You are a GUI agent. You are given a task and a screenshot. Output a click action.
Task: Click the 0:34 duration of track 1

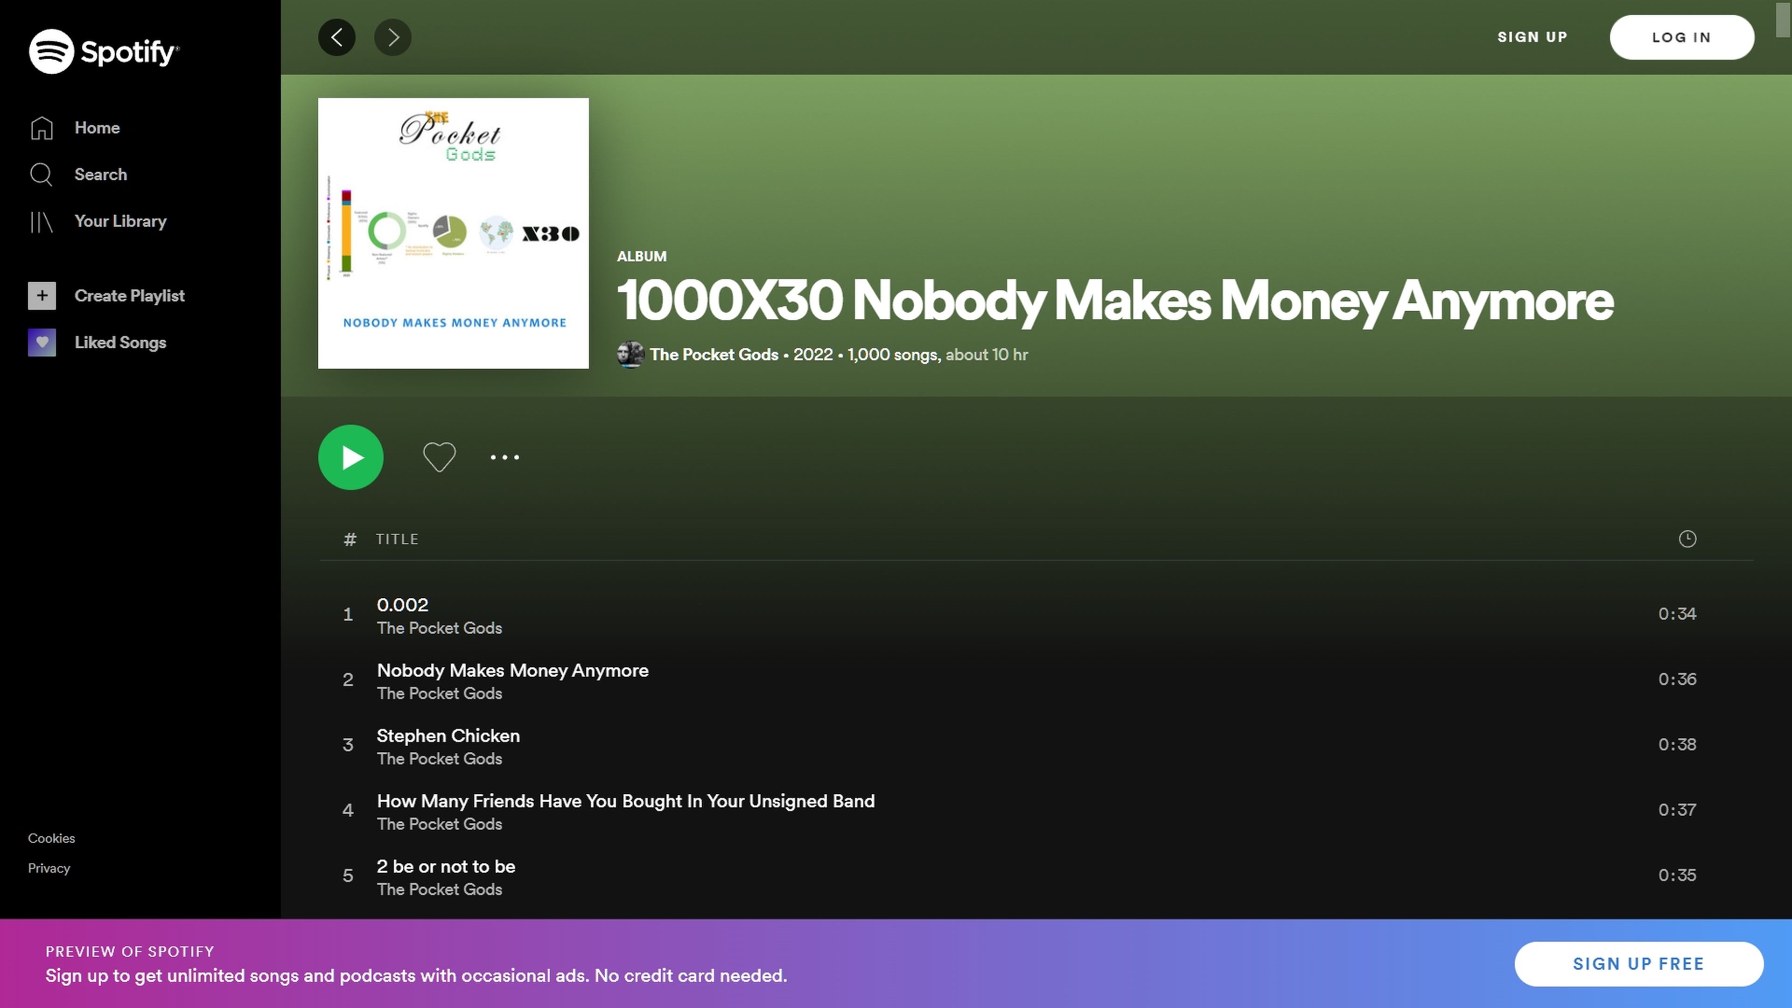1677,614
